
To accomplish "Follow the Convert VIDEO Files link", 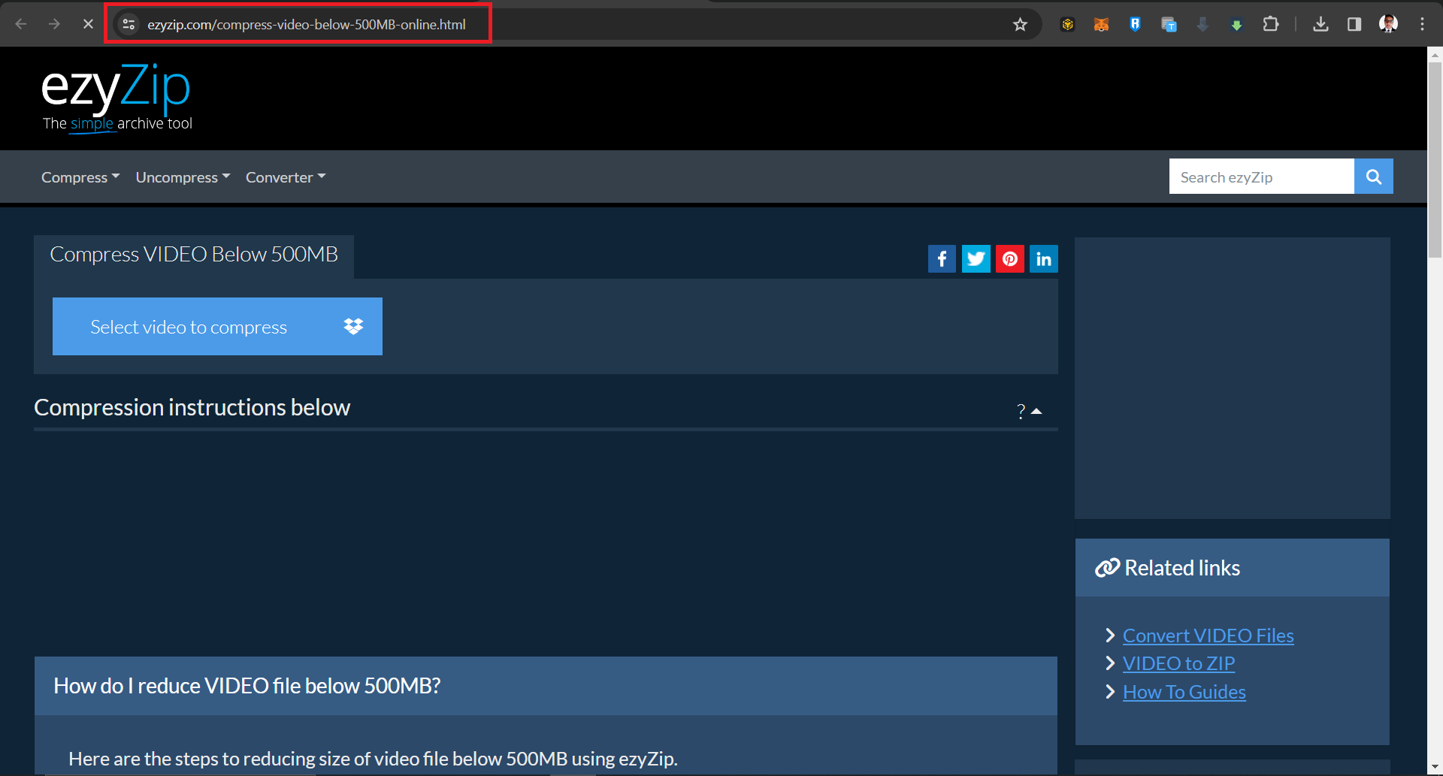I will click(x=1208, y=635).
